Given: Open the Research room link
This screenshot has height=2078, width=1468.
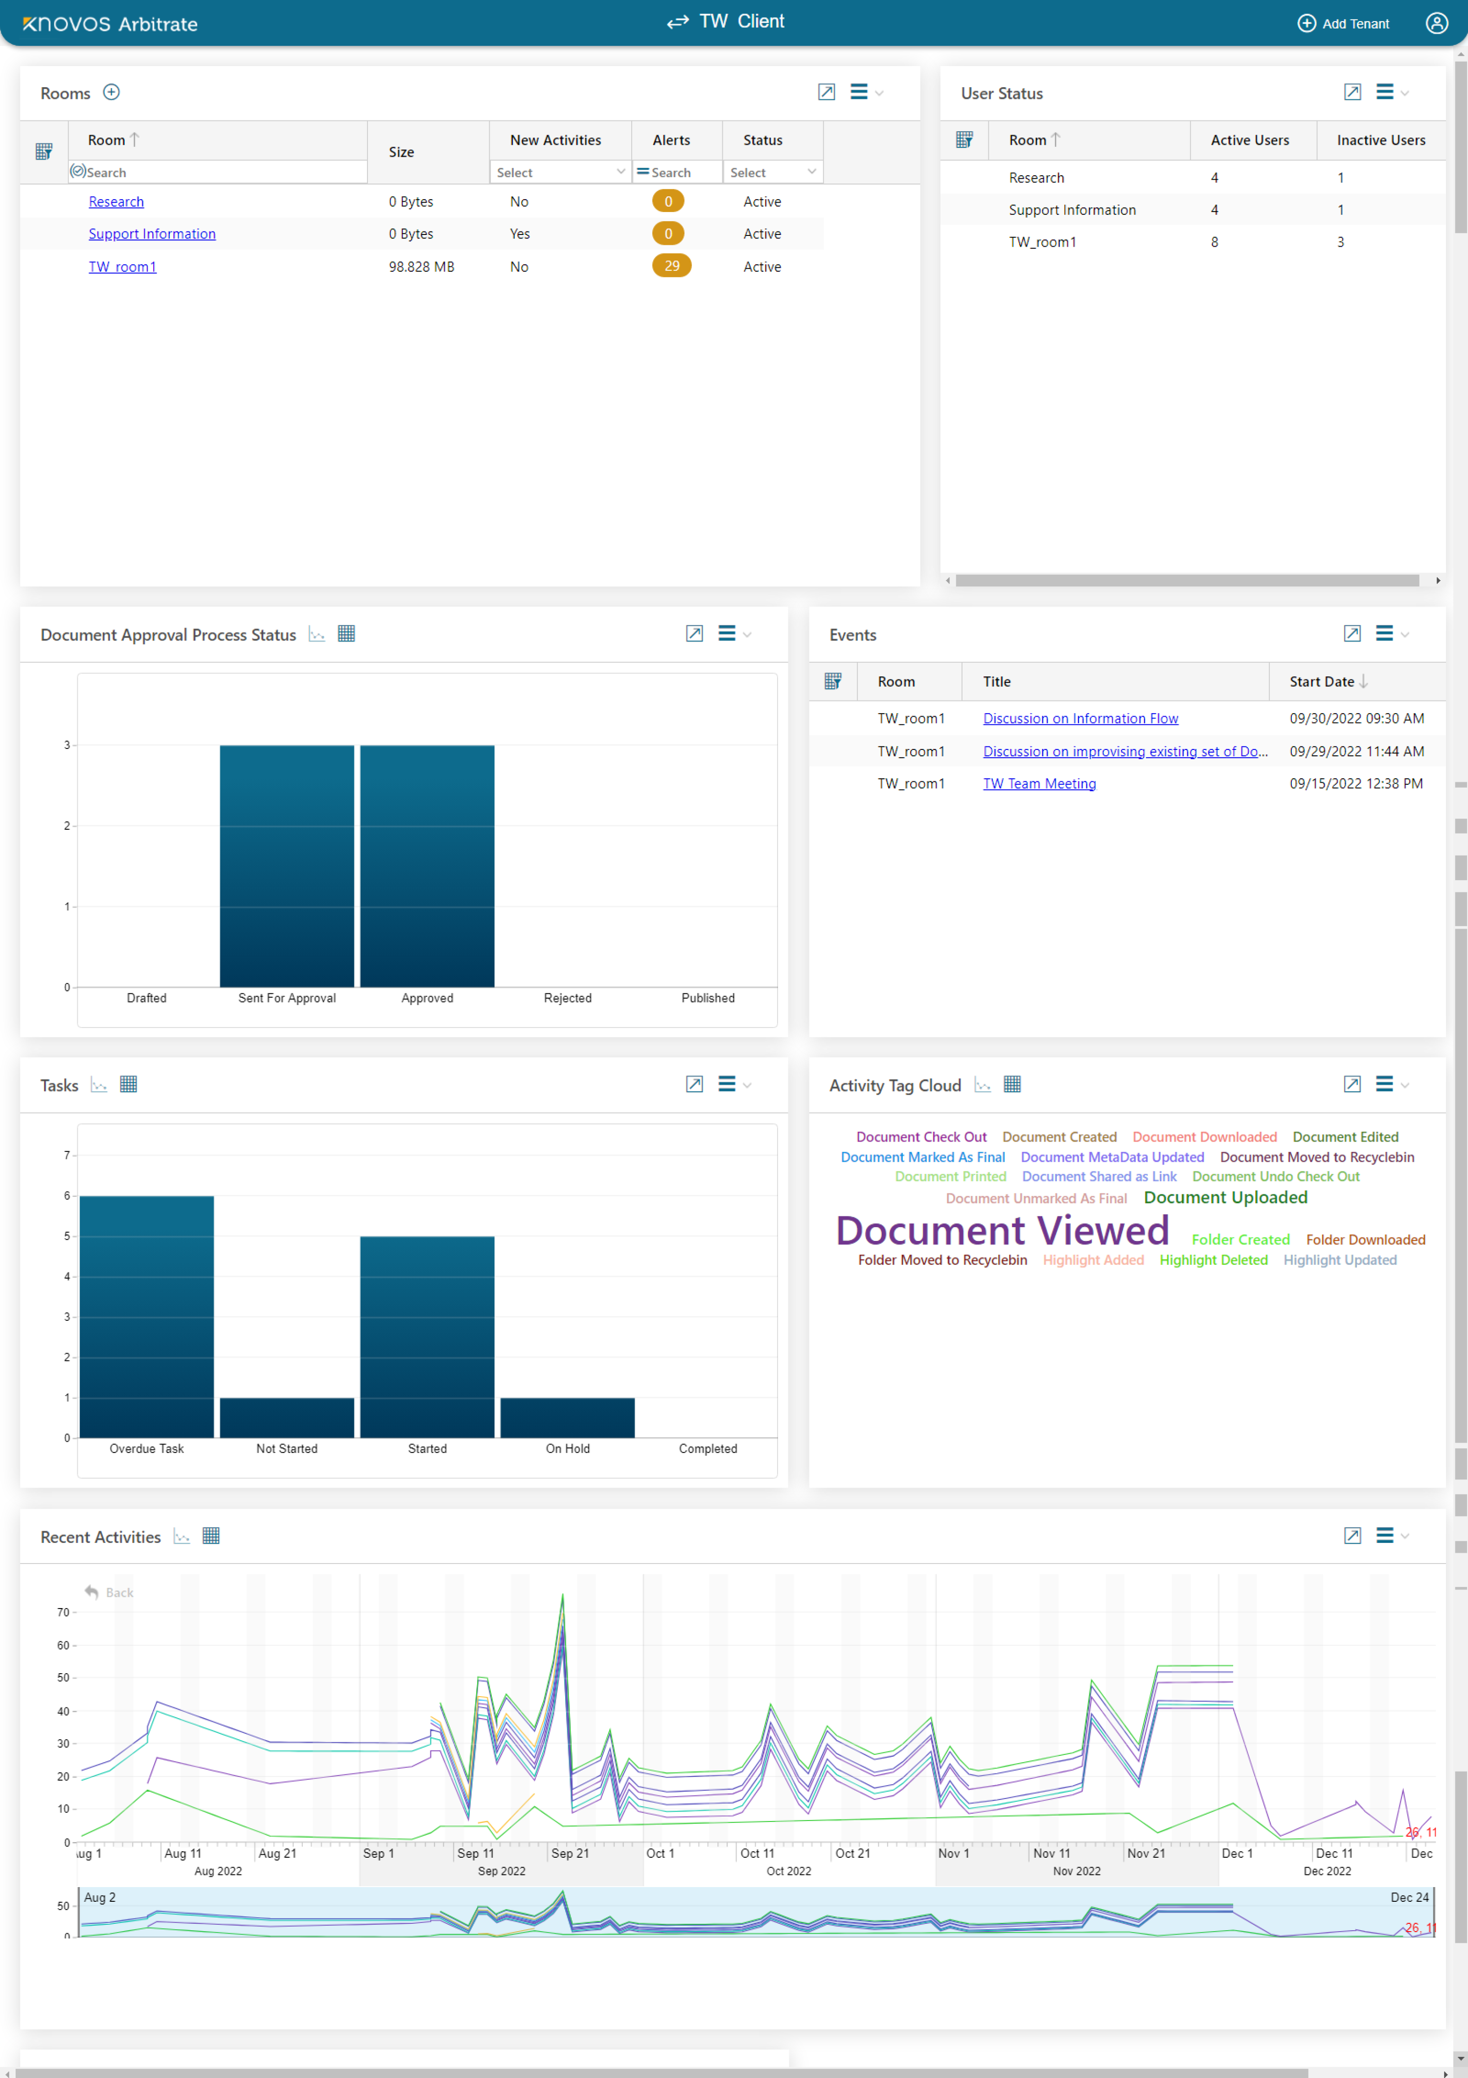Looking at the screenshot, I should click(116, 202).
